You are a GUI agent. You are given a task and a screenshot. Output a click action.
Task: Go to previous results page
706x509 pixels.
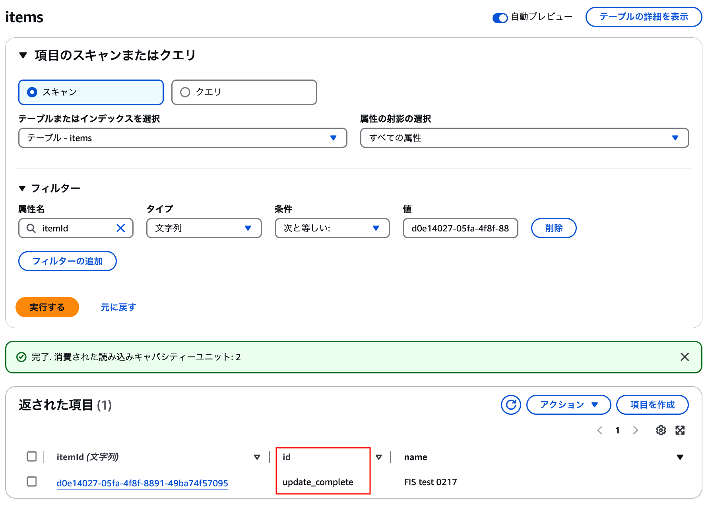tap(600, 430)
